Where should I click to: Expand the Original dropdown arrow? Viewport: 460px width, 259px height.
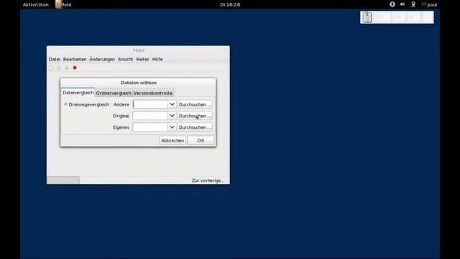(x=172, y=116)
